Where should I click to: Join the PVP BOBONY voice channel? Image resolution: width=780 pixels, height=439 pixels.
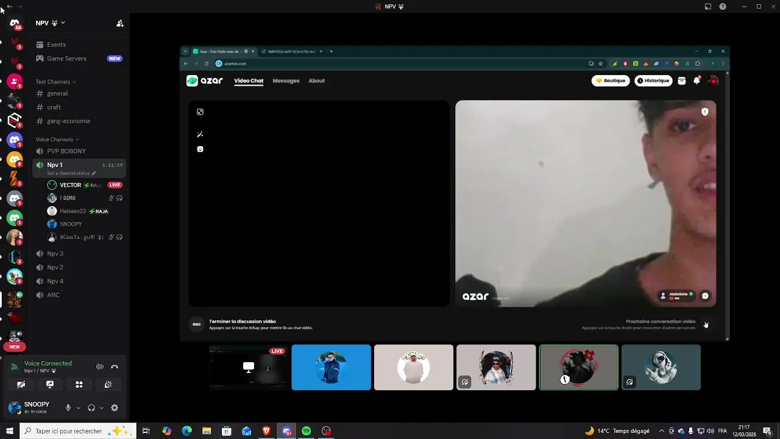click(79, 151)
